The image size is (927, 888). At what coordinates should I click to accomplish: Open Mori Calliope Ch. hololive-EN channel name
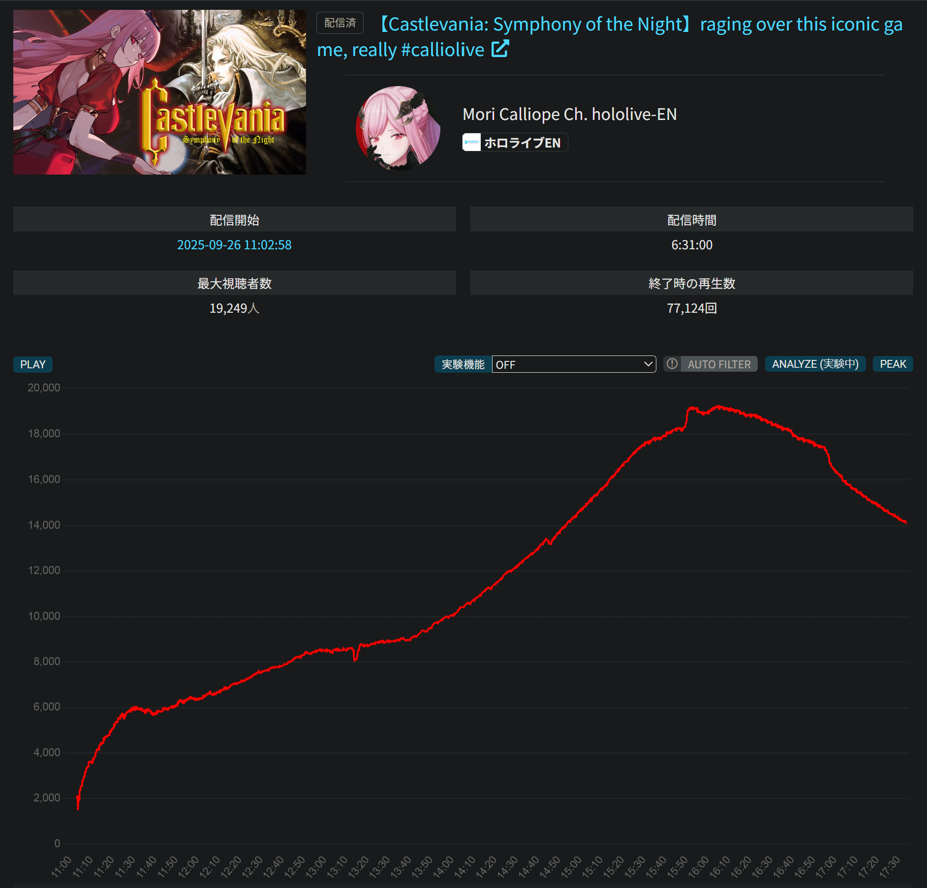click(570, 114)
